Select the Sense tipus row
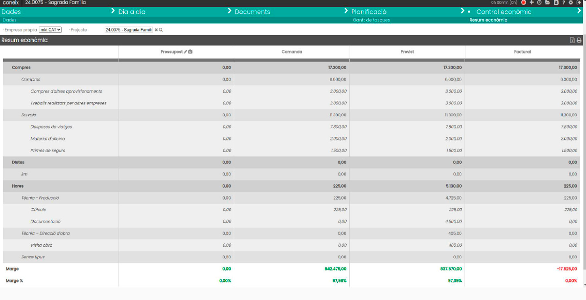The height and width of the screenshot is (300, 586). click(33, 257)
